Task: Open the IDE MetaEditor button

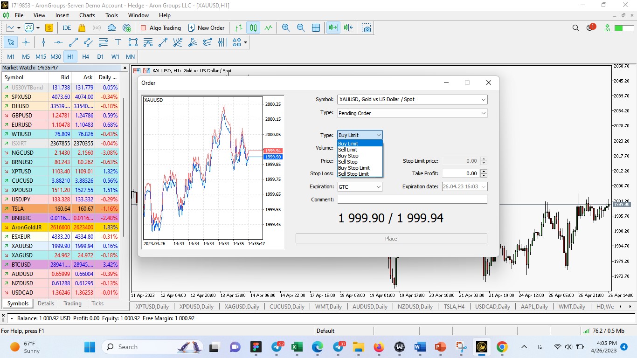Action: (x=67, y=28)
